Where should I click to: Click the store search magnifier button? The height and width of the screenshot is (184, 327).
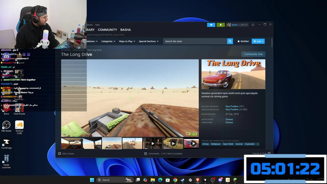point(230,41)
